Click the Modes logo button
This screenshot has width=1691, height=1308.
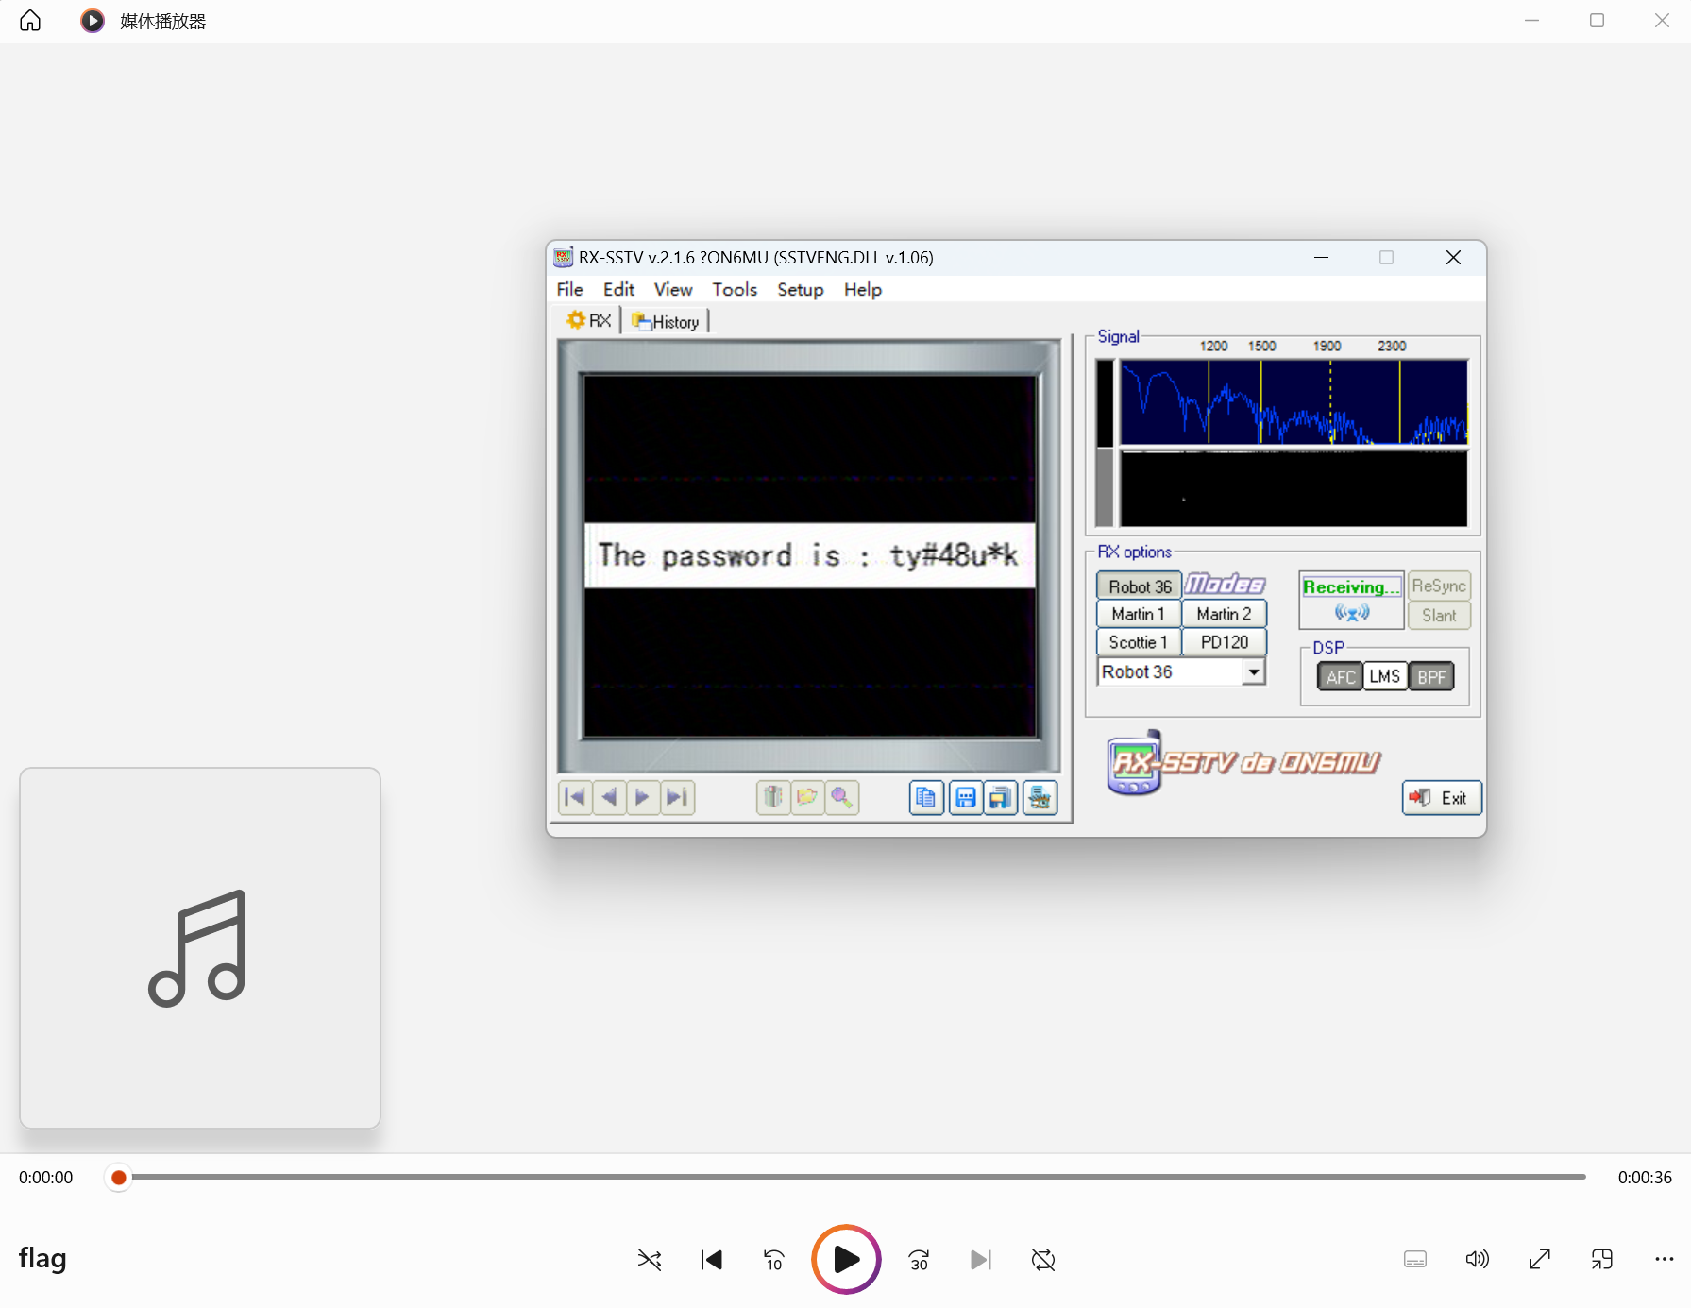[1225, 585]
